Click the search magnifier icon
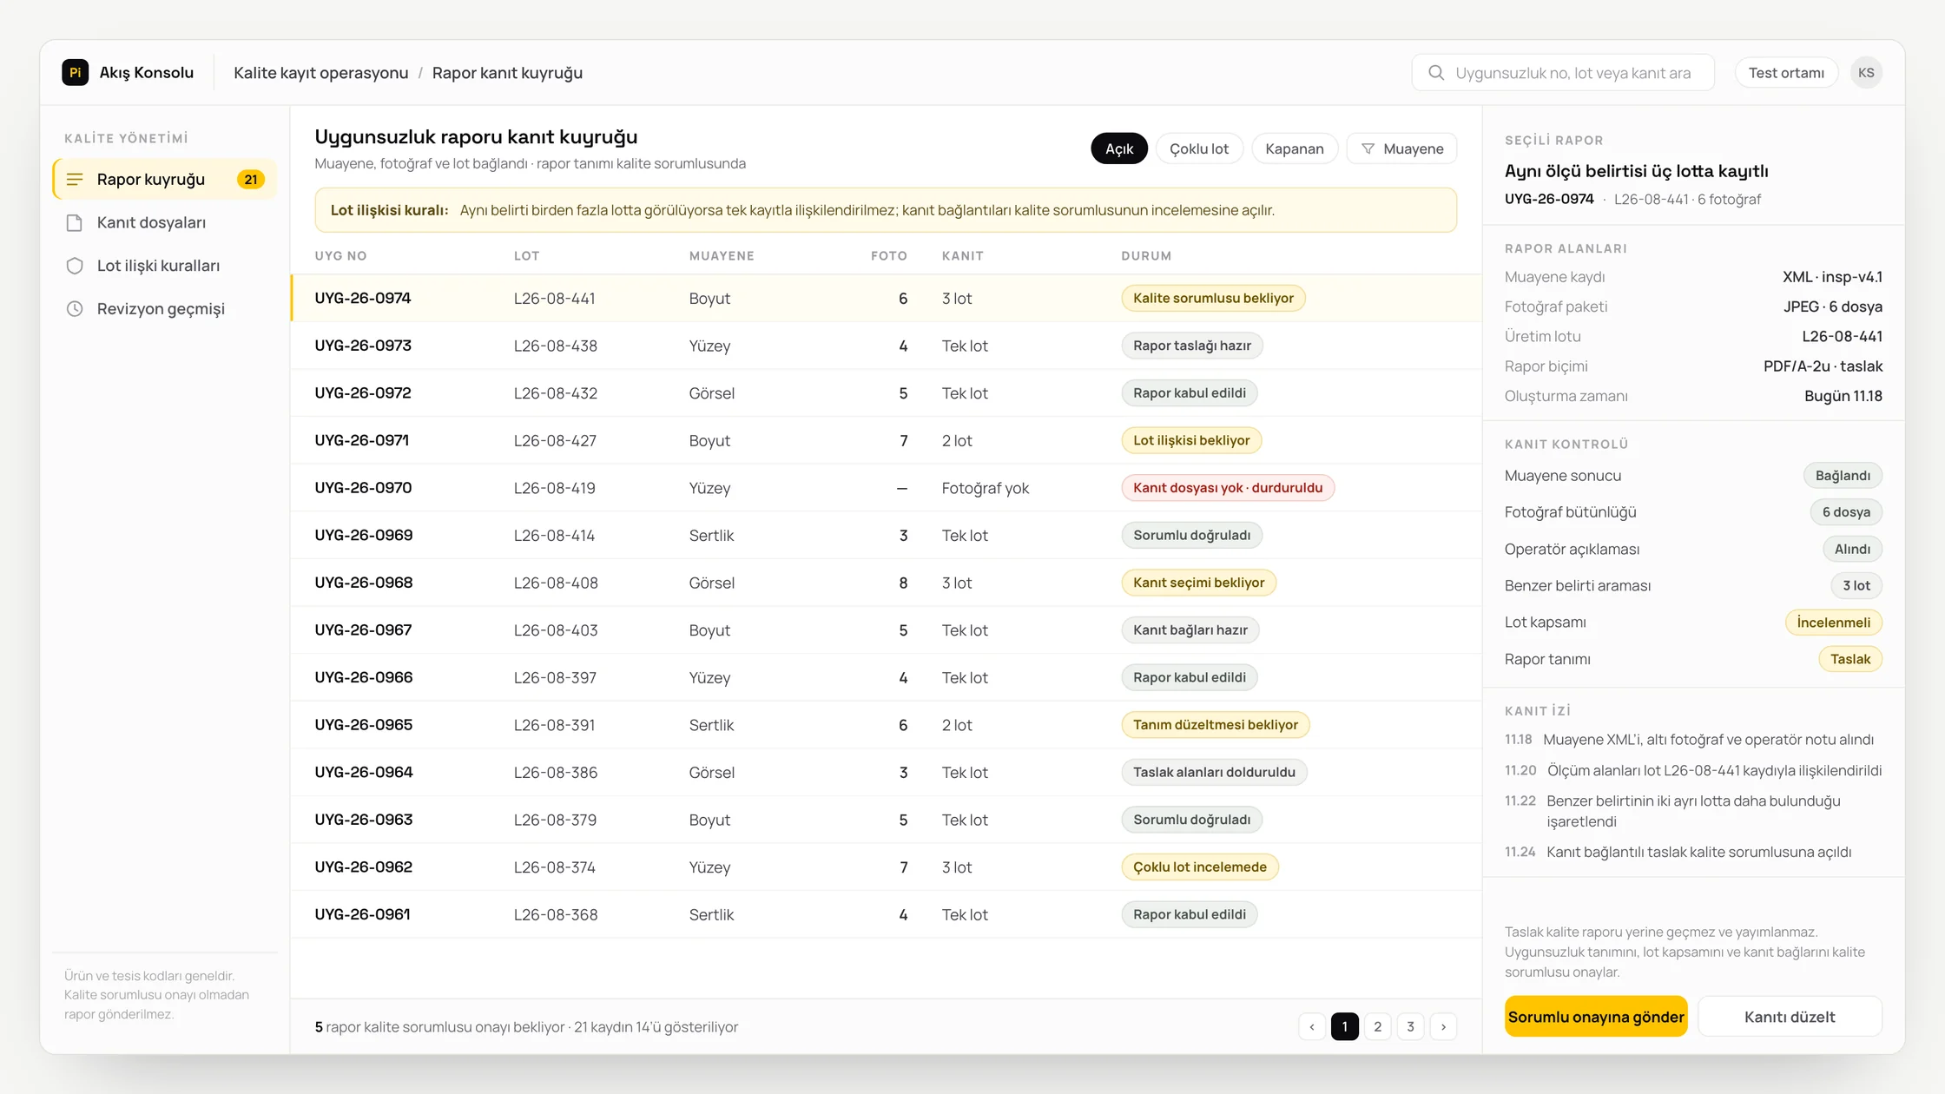The height and width of the screenshot is (1094, 1945). pyautogui.click(x=1436, y=72)
